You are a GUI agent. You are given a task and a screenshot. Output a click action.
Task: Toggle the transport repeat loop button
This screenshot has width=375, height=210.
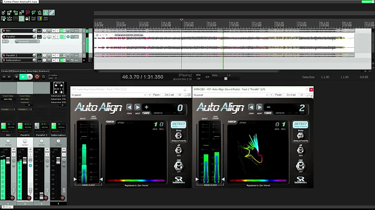[43, 77]
